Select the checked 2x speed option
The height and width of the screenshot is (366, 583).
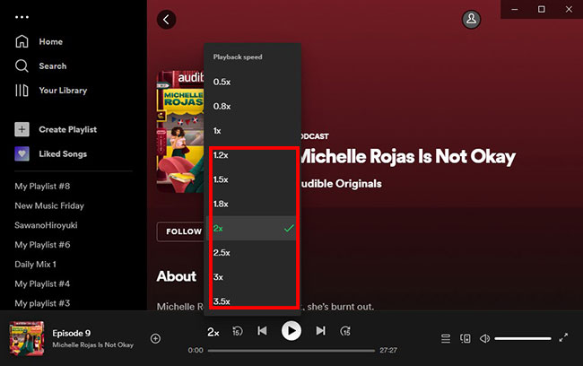pyautogui.click(x=252, y=229)
